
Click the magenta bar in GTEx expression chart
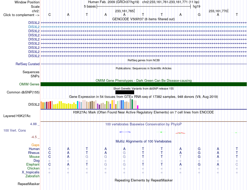coord(138,107)
